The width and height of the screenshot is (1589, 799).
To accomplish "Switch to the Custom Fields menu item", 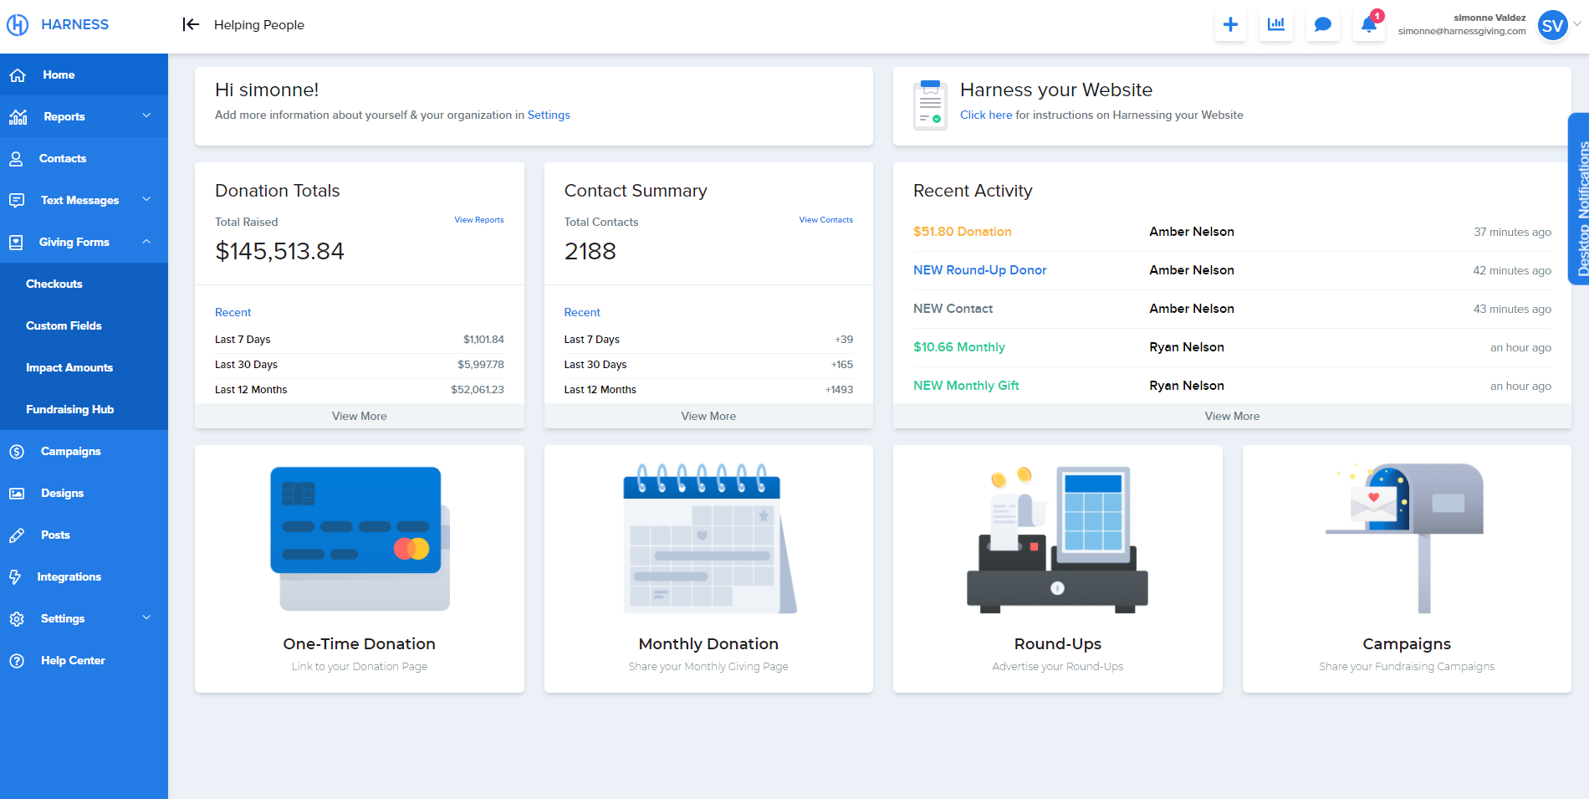I will click(64, 325).
